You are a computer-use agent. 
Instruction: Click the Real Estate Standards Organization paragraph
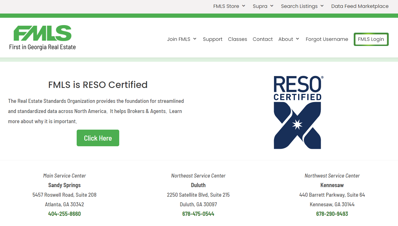pyautogui.click(x=96, y=111)
